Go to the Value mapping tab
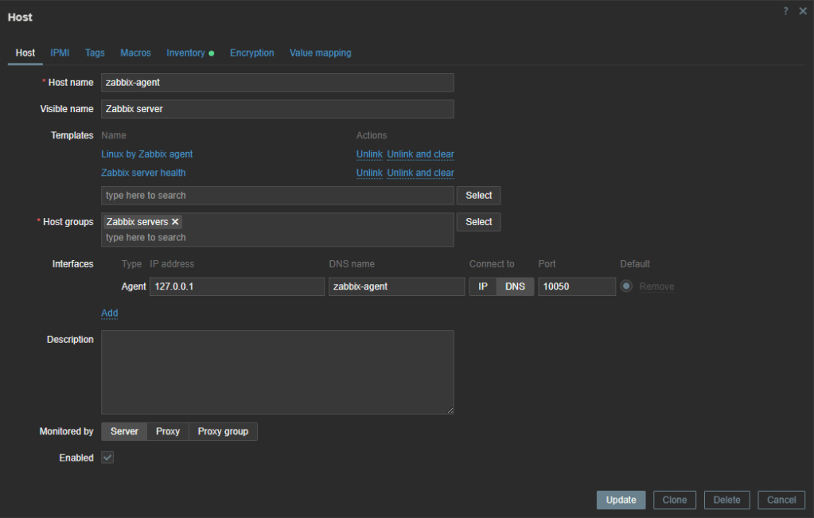Screen dimensions: 814x518 point(320,53)
